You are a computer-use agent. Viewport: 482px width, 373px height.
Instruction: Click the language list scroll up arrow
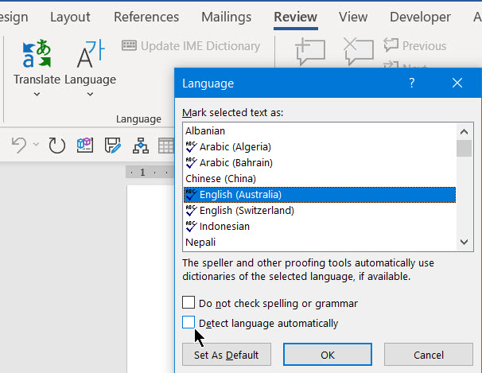click(464, 132)
